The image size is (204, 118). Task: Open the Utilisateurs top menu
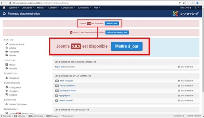28,8
